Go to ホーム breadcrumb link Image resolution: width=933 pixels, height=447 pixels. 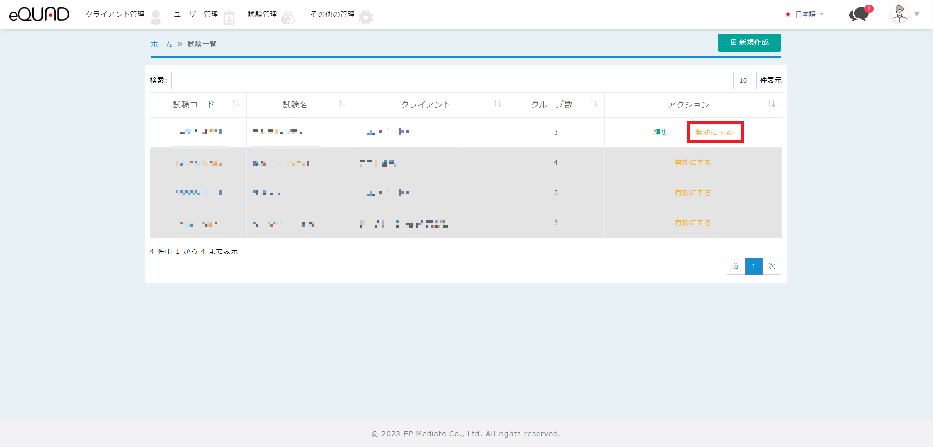coord(161,44)
